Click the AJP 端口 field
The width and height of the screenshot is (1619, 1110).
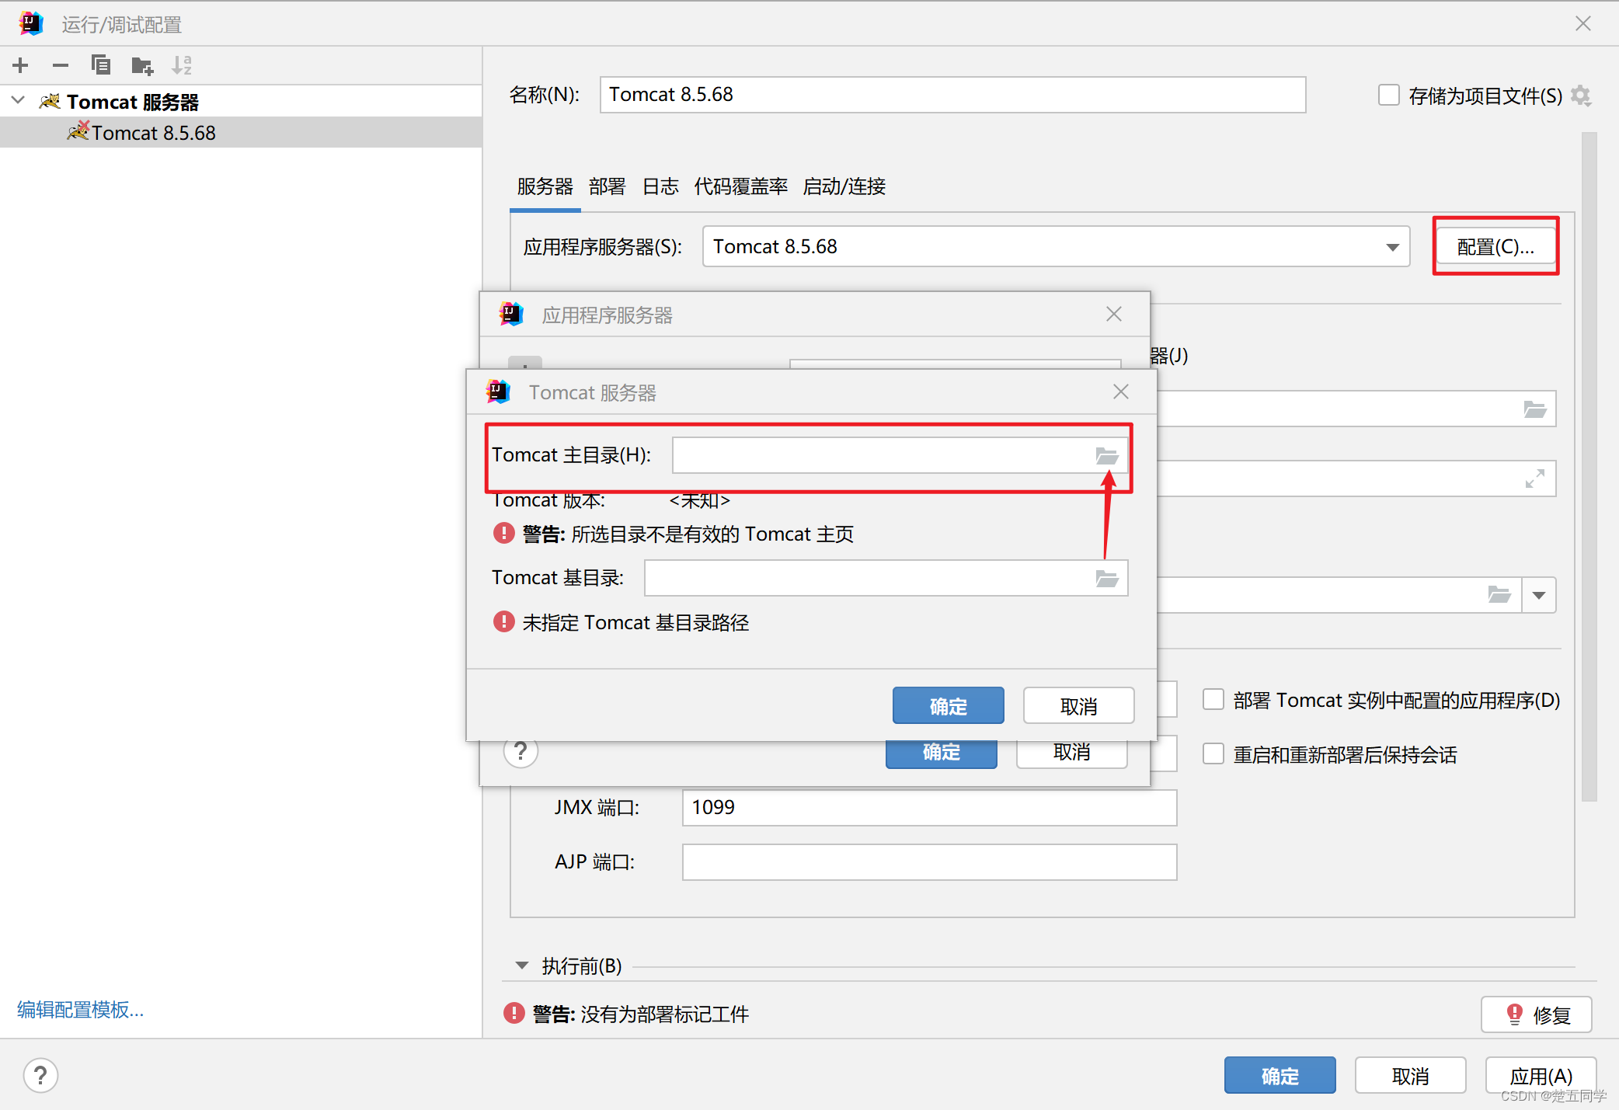[929, 862]
